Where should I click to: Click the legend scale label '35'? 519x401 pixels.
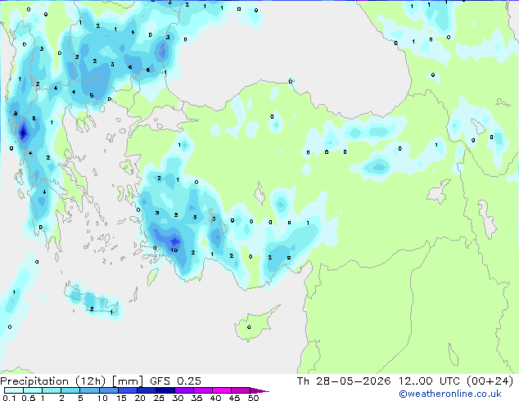pyautogui.click(x=196, y=398)
